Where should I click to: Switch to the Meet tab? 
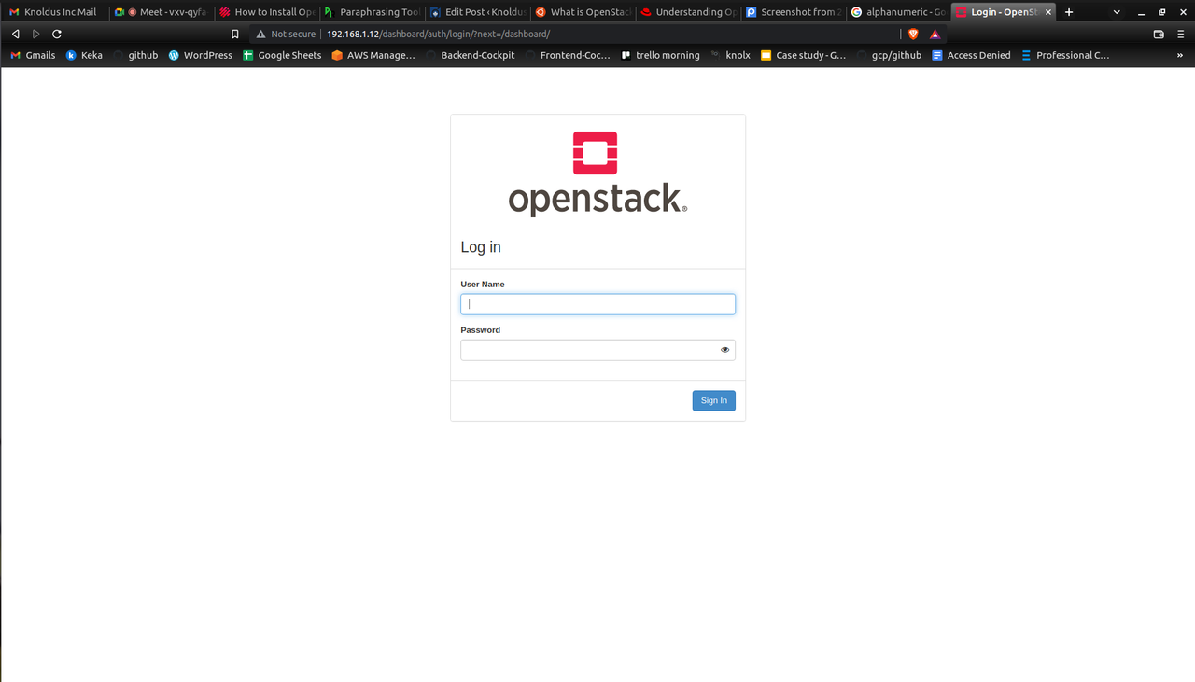click(x=162, y=12)
